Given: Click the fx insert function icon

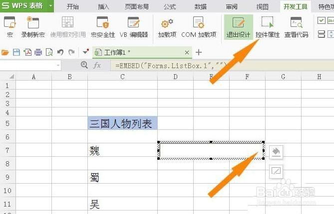Looking at the screenshot, I should [97, 65].
